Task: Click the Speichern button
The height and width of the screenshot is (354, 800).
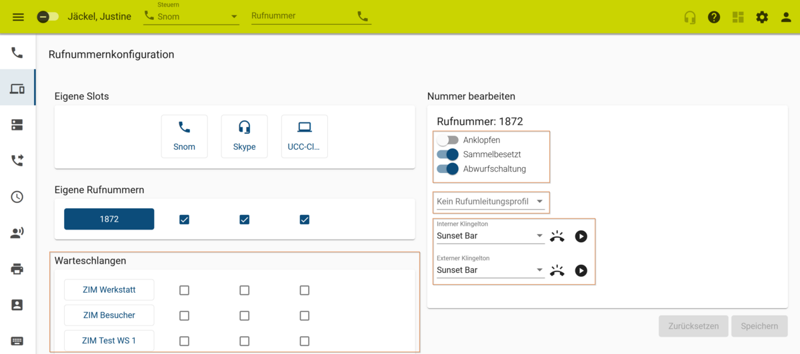Action: click(759, 326)
